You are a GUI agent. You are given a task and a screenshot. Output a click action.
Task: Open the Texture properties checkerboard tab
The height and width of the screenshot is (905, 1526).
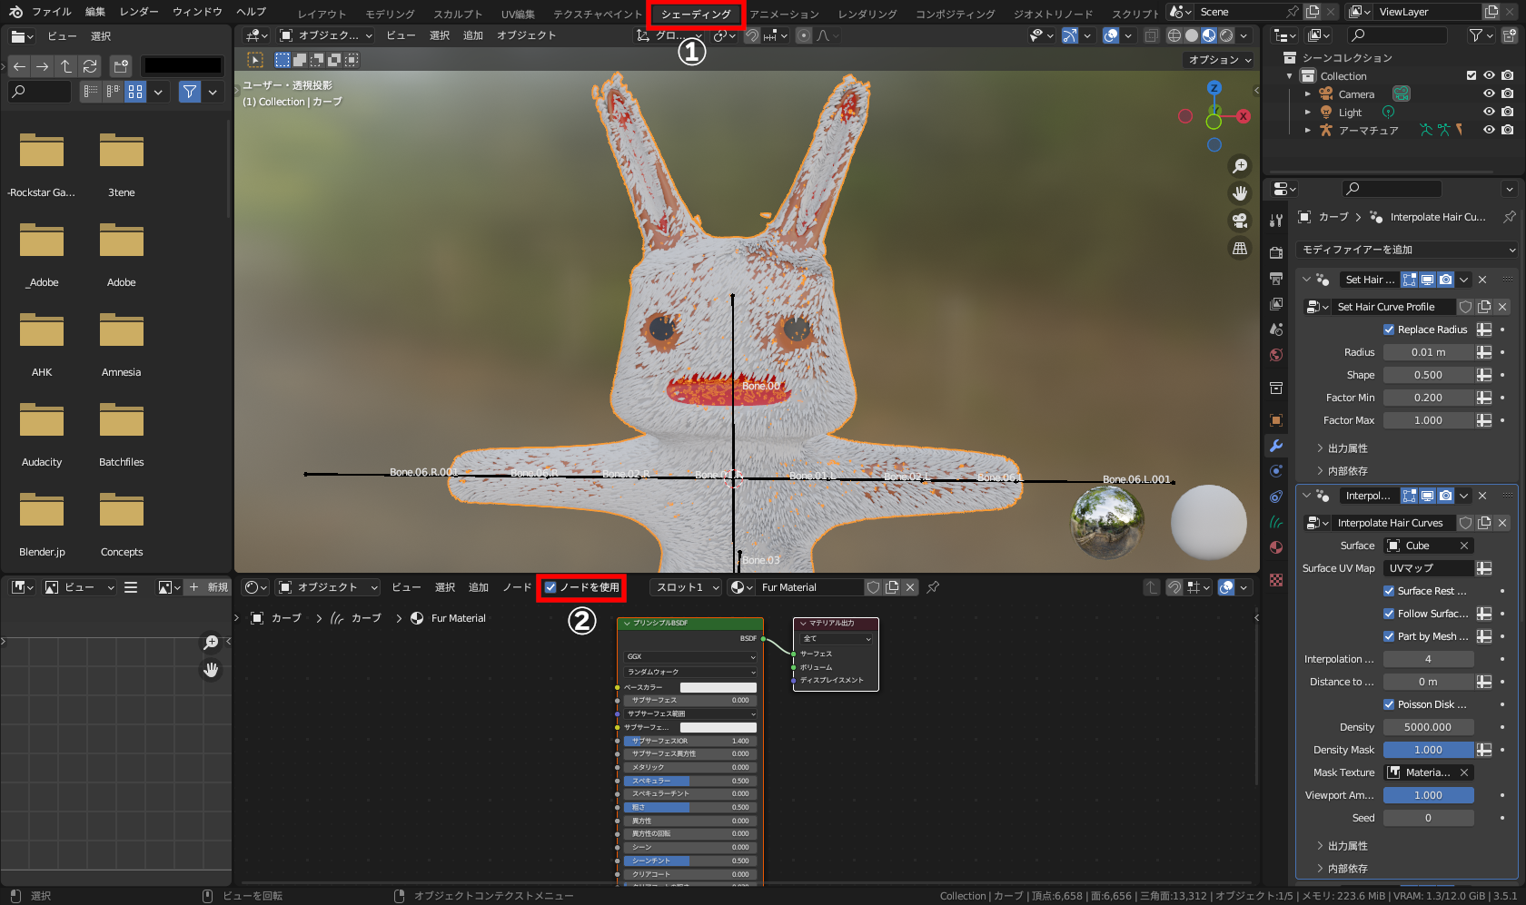pyautogui.click(x=1276, y=579)
